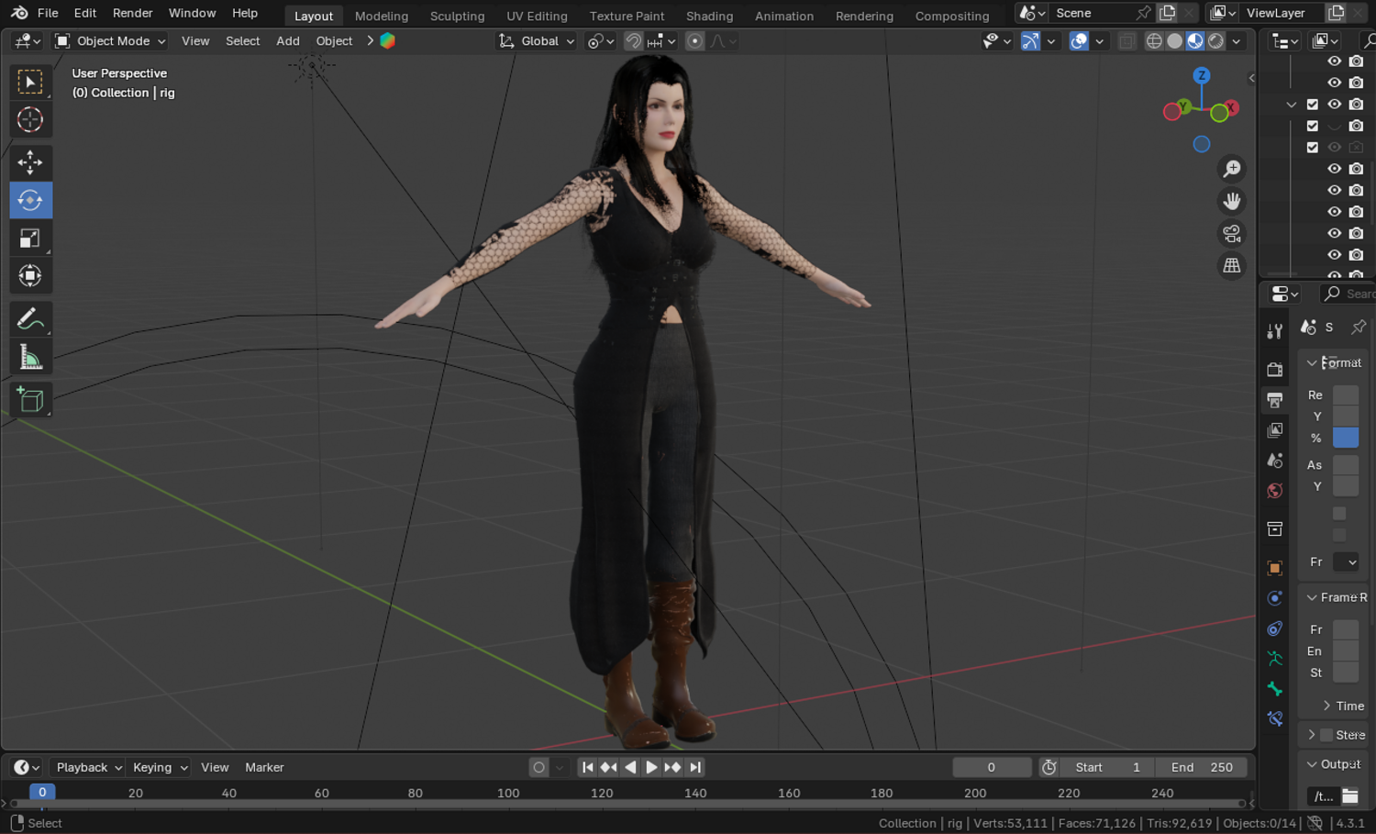Open the File menu

(48, 13)
